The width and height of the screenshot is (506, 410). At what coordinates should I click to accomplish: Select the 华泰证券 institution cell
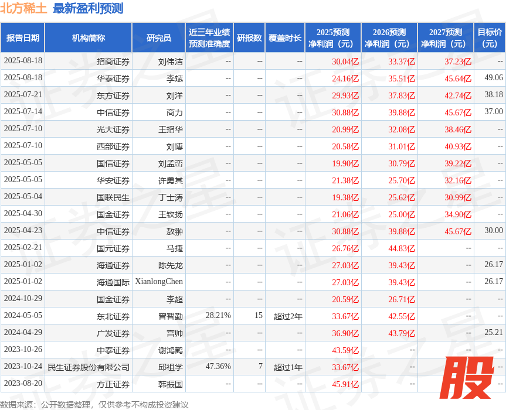point(113,78)
